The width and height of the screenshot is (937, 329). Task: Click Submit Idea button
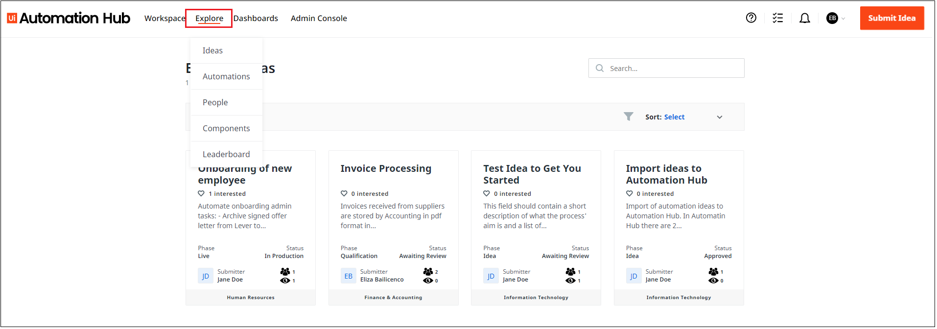[892, 18]
